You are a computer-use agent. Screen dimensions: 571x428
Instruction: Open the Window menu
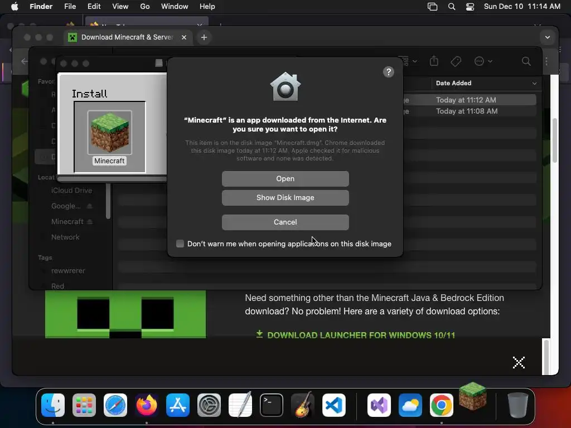tap(175, 7)
